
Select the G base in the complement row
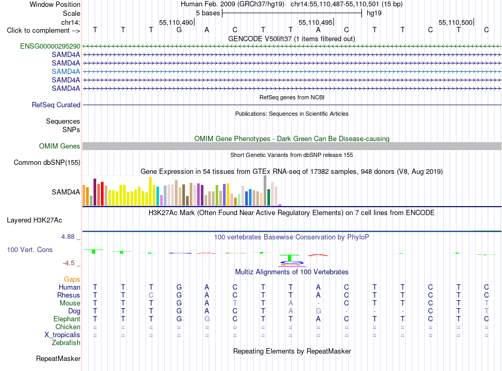(x=179, y=30)
